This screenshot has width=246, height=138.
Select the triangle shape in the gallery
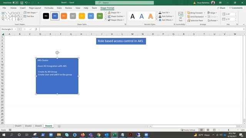[x=3, y=16]
